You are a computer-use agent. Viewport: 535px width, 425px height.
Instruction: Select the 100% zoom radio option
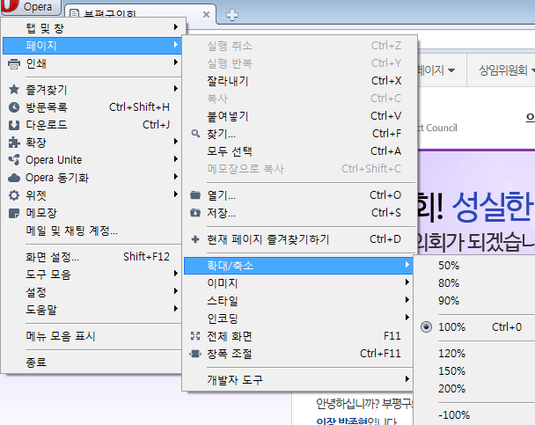tap(426, 326)
